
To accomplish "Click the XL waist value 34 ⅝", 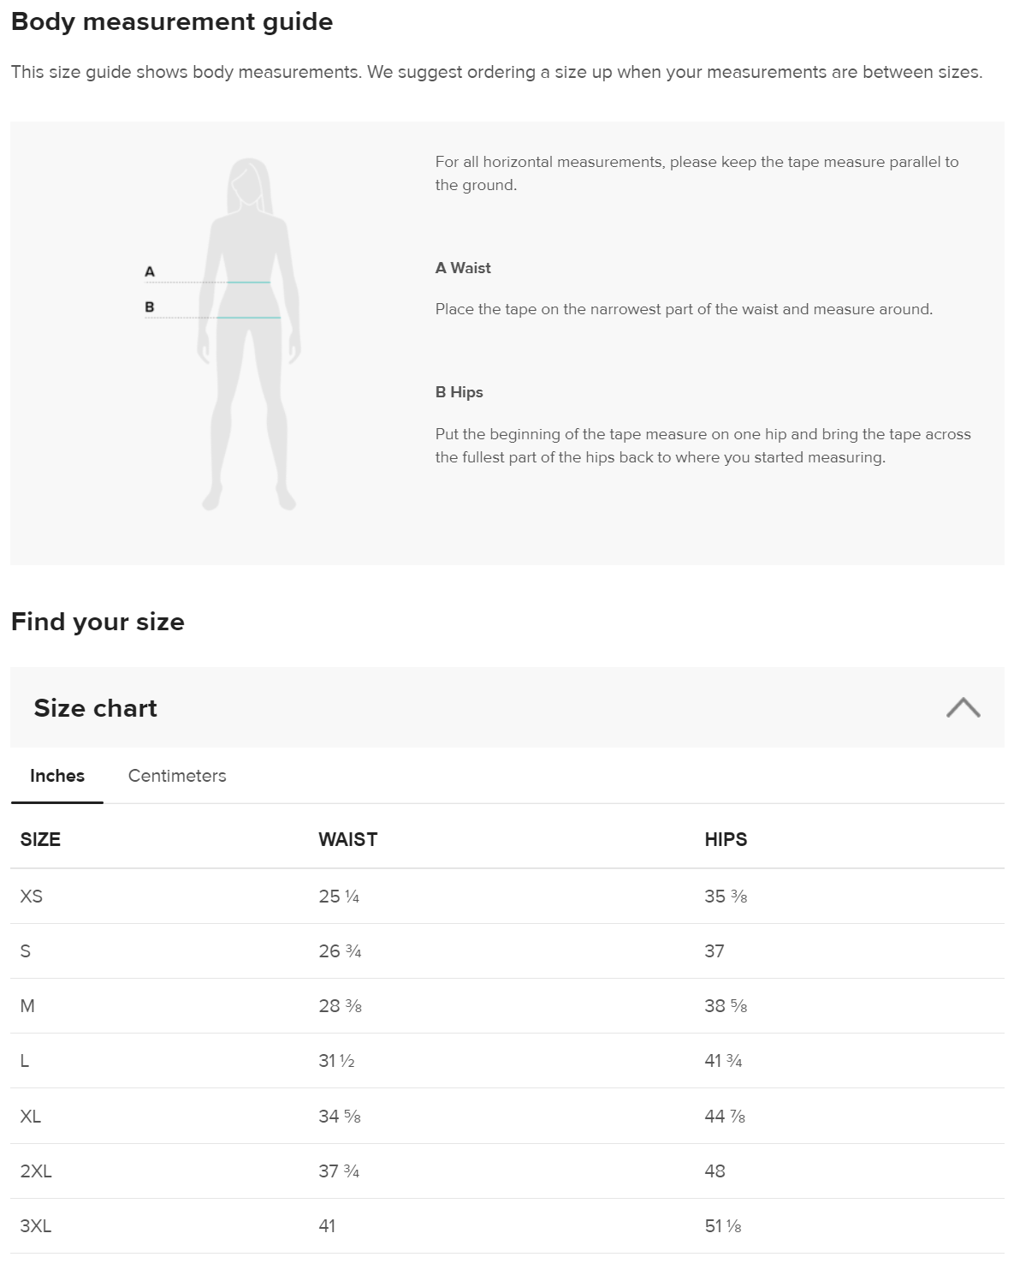I will pos(340,1117).
